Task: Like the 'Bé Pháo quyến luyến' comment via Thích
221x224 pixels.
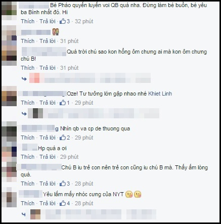Action: pos(28,21)
